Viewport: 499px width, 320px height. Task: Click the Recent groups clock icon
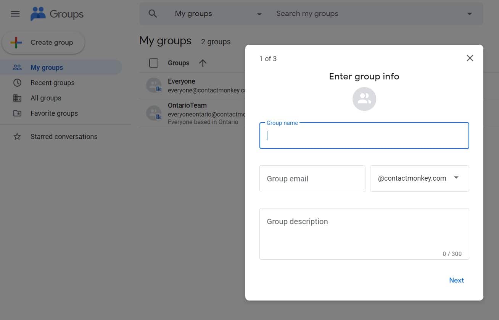coord(17,82)
